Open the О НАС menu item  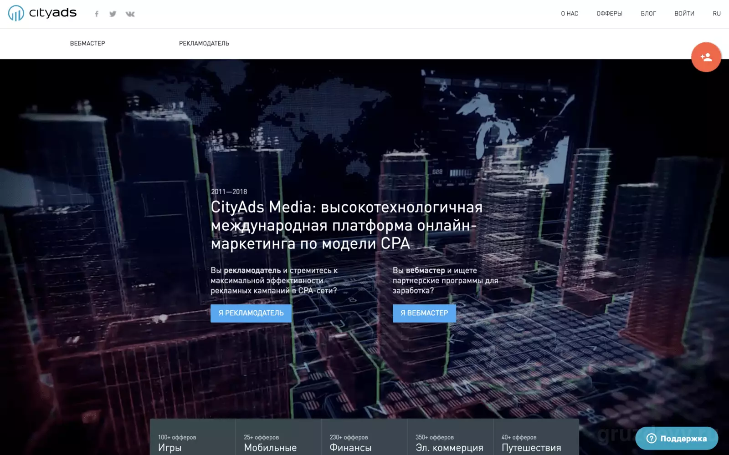570,14
